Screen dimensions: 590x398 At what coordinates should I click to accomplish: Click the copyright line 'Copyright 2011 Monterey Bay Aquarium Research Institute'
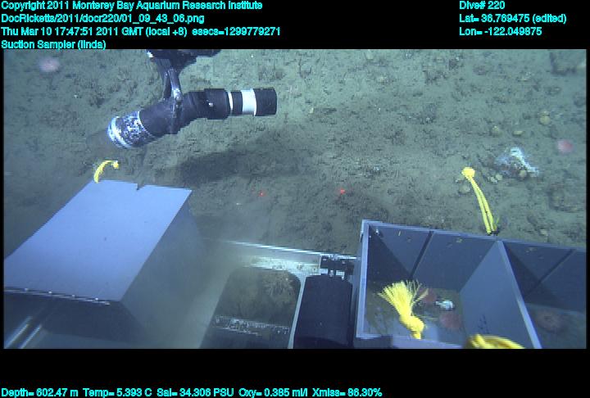tap(132, 6)
